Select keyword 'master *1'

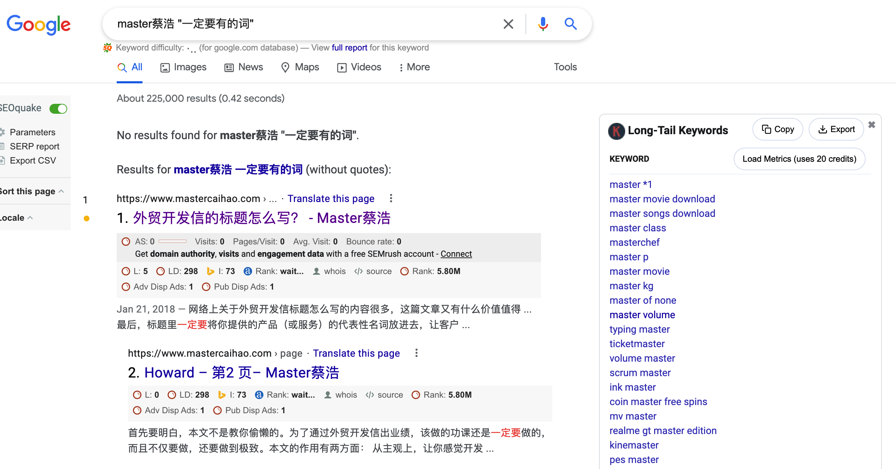coord(630,184)
